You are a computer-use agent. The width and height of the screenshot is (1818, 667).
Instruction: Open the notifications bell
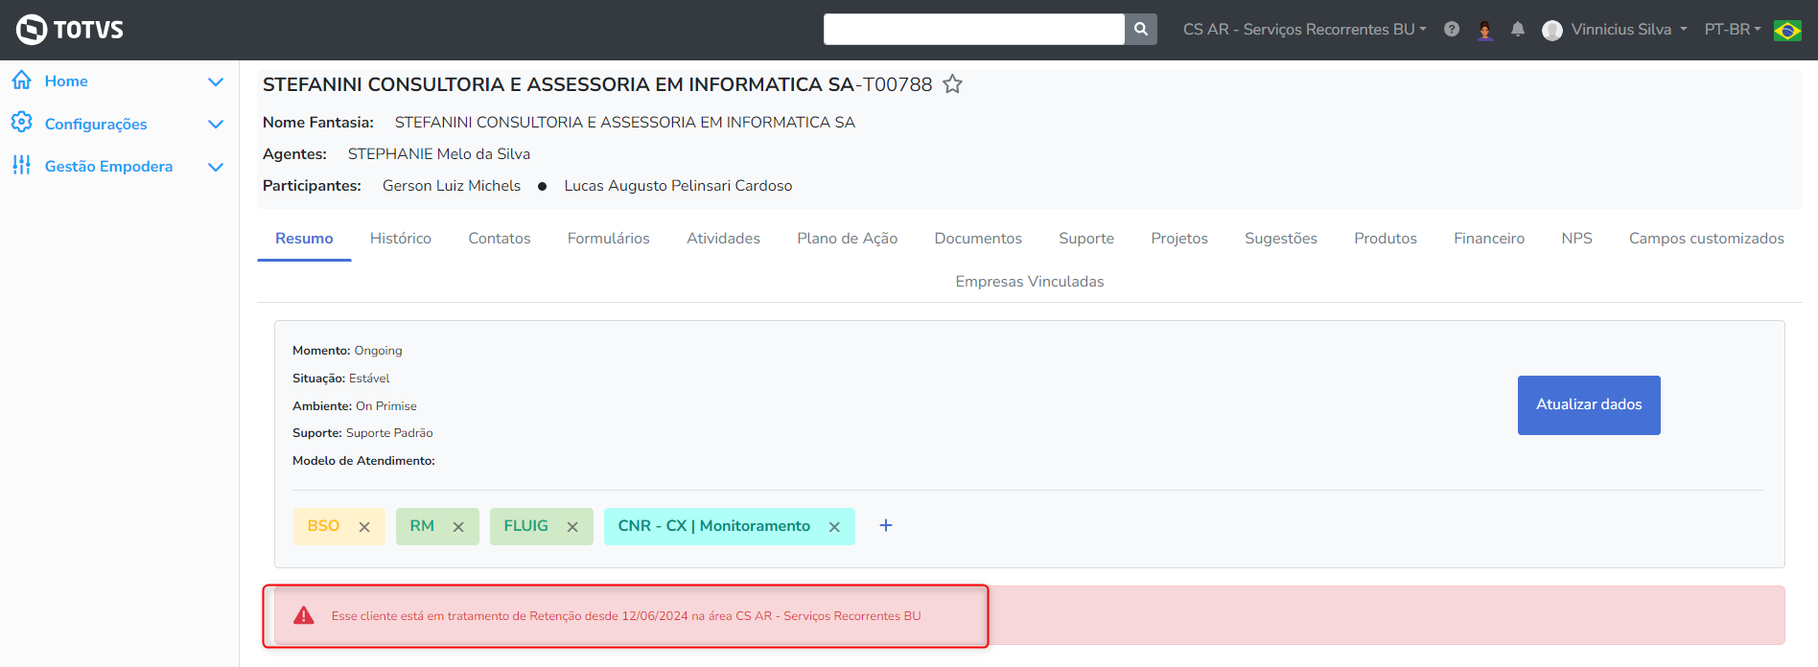tap(1518, 29)
